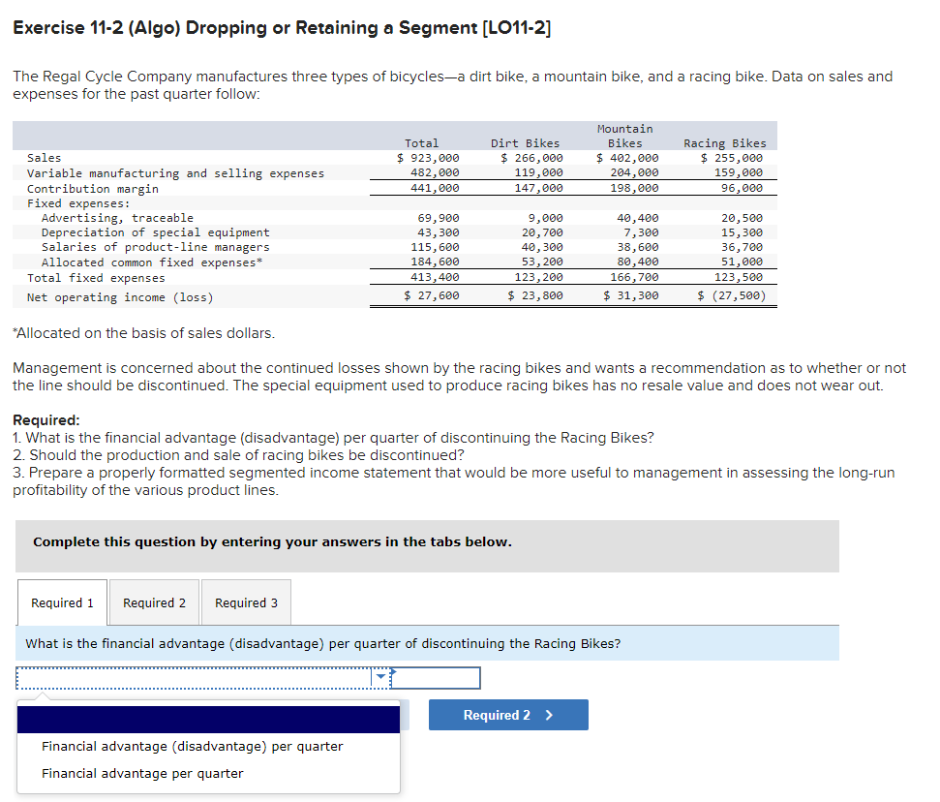Click the Net operating income (loss) row
Viewport: 940px width, 802px height.
pos(102,297)
